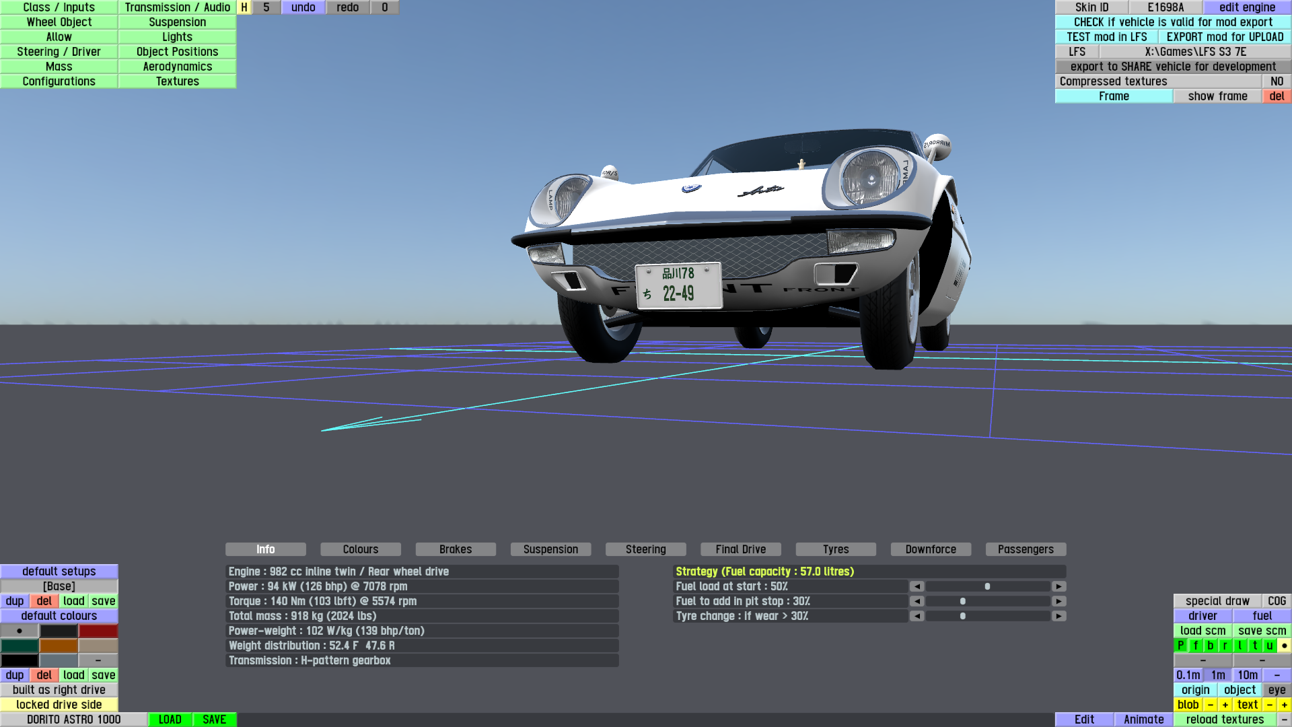Click the 'H' button in the top toolbar
Image resolution: width=1292 pixels, height=727 pixels.
click(x=244, y=7)
